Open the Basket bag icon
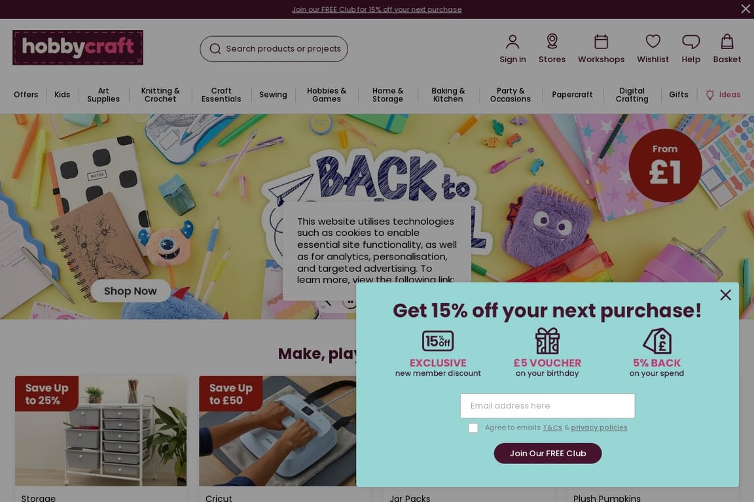Screen dimensions: 754x502 tap(727, 42)
